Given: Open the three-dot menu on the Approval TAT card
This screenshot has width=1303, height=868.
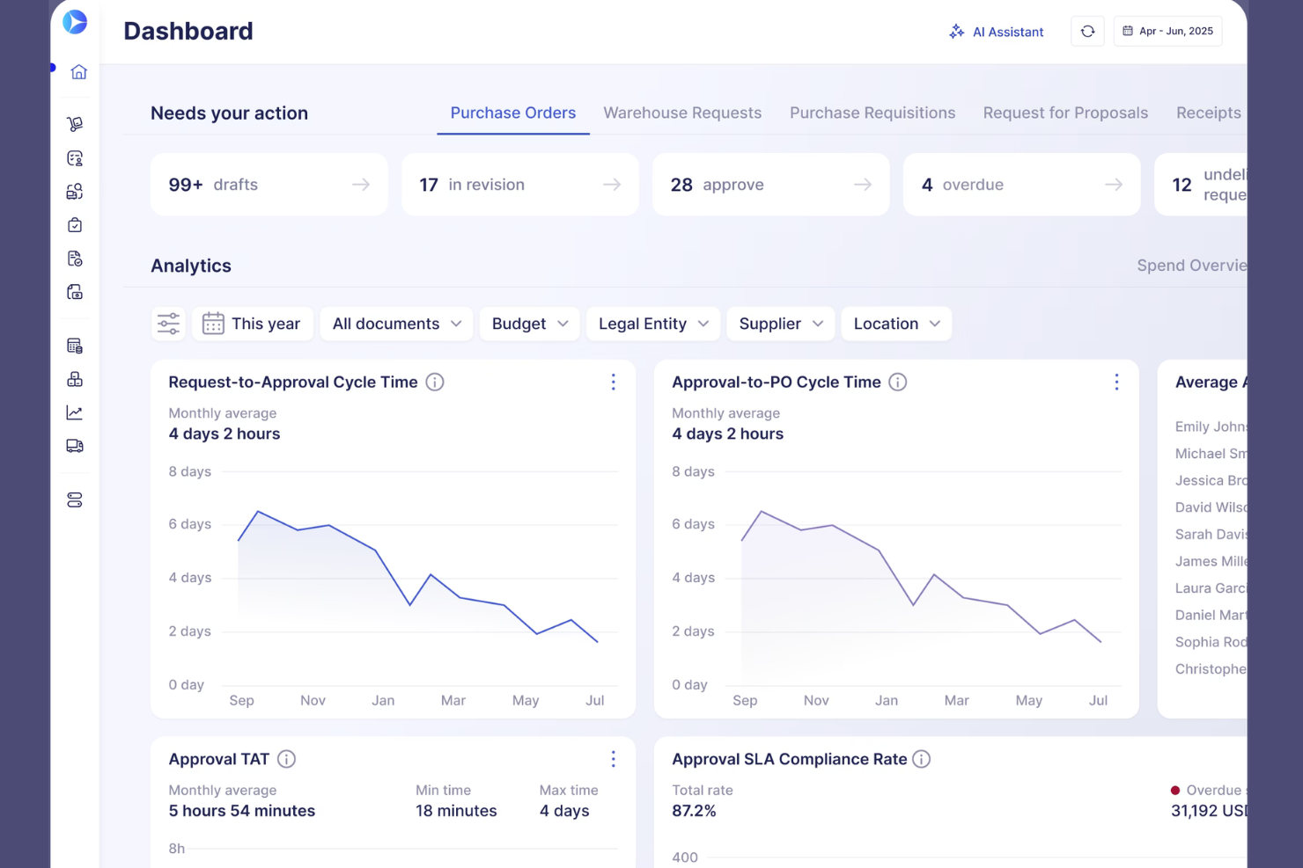Looking at the screenshot, I should (613, 759).
